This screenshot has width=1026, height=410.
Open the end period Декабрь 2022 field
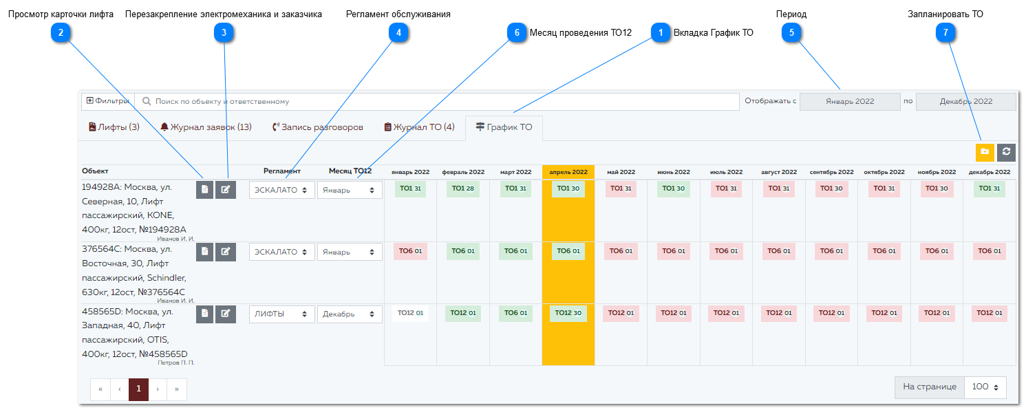966,101
